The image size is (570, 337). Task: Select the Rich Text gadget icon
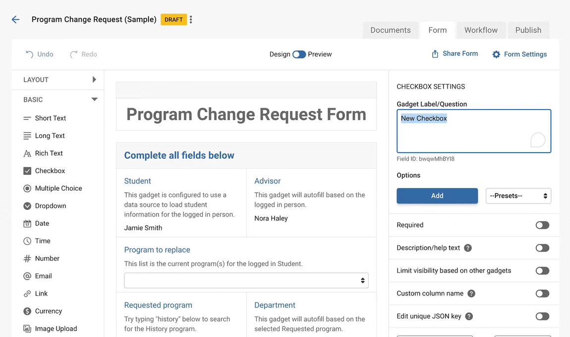coord(27,154)
